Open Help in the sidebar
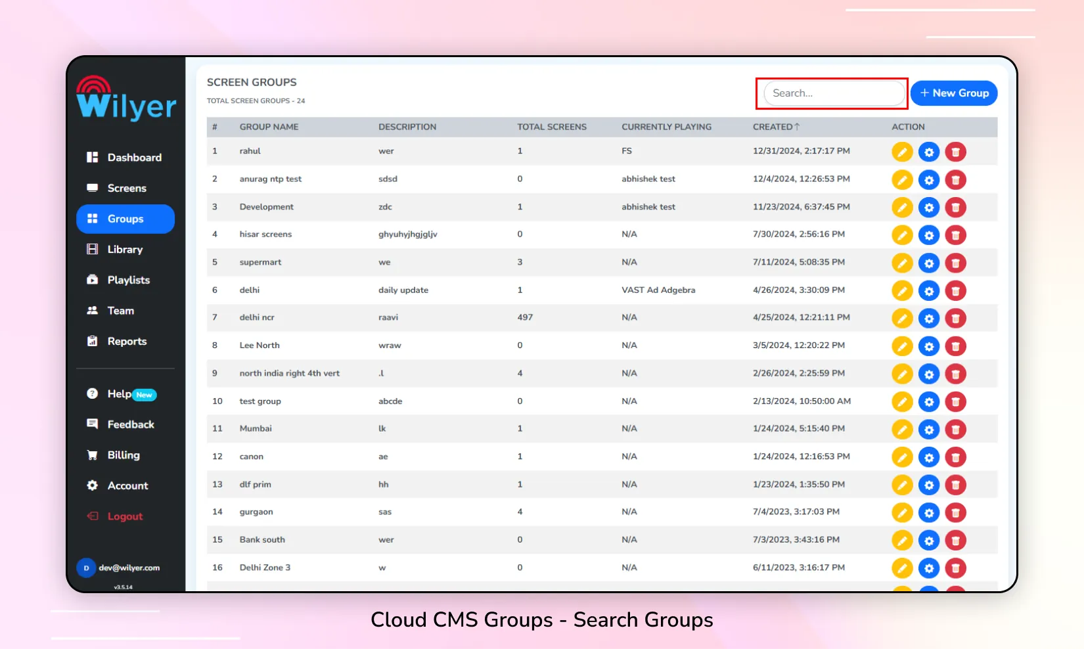 pyautogui.click(x=125, y=394)
